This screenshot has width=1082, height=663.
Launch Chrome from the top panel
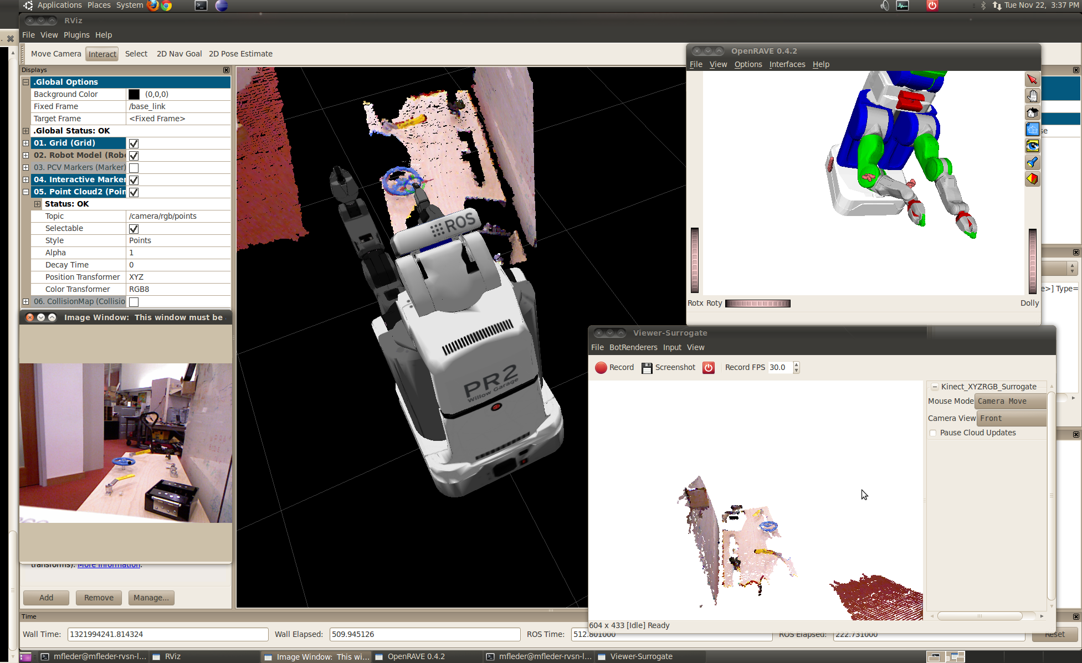(x=166, y=6)
